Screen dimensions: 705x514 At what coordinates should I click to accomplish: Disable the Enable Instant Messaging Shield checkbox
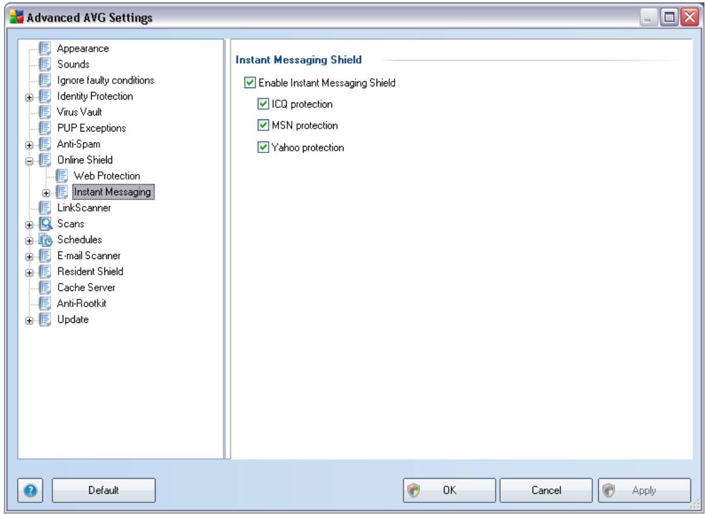click(249, 83)
